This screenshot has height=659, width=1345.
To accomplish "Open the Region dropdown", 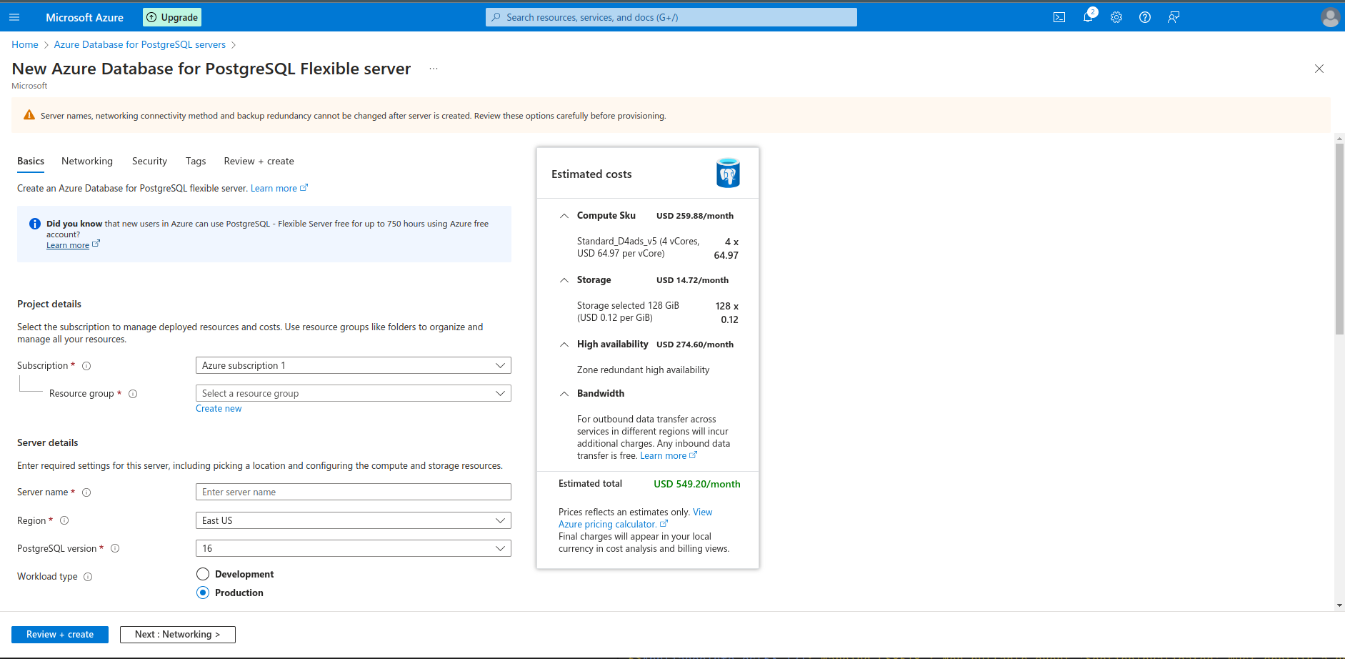I will click(x=354, y=520).
